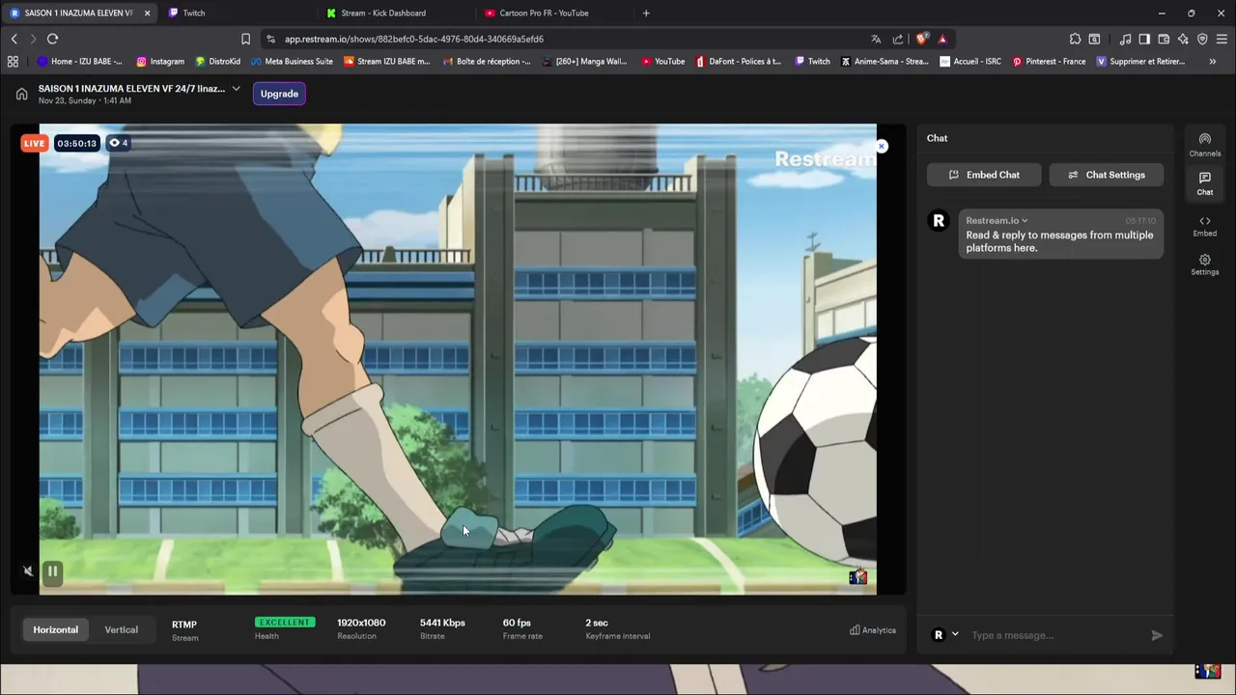Open media control music note icon
The height and width of the screenshot is (695, 1236).
tap(1125, 39)
